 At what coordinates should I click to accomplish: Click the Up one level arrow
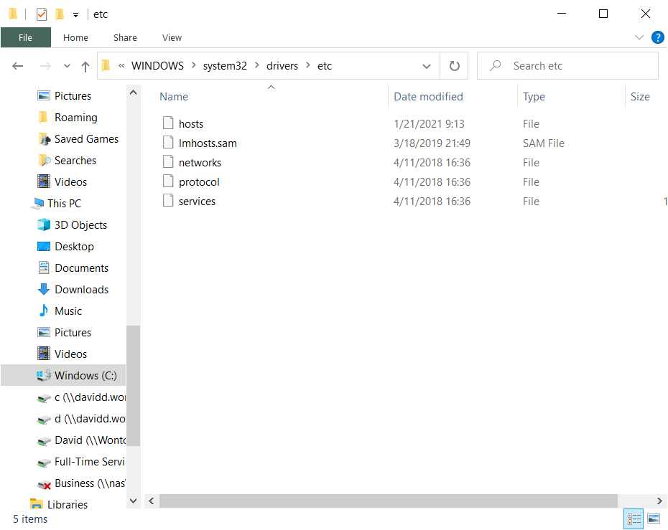tap(85, 66)
